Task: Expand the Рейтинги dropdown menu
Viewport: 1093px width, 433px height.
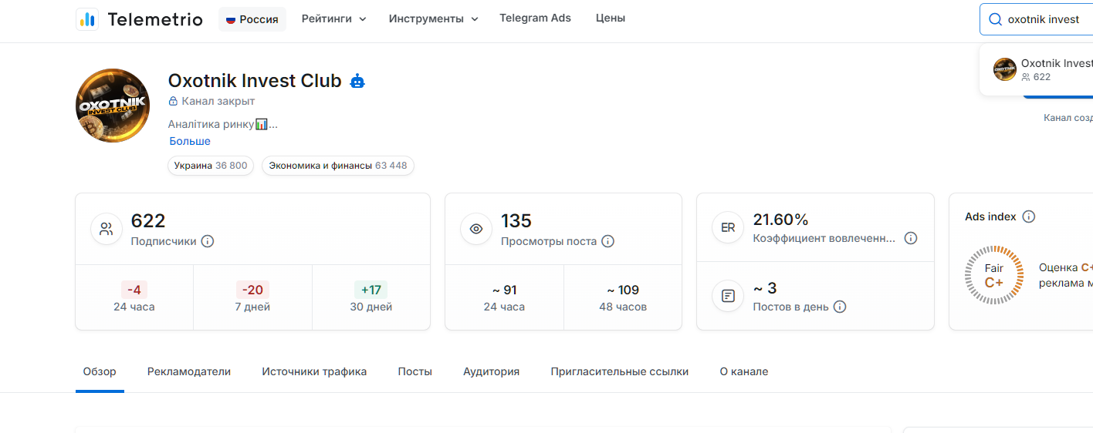Action: tap(334, 18)
